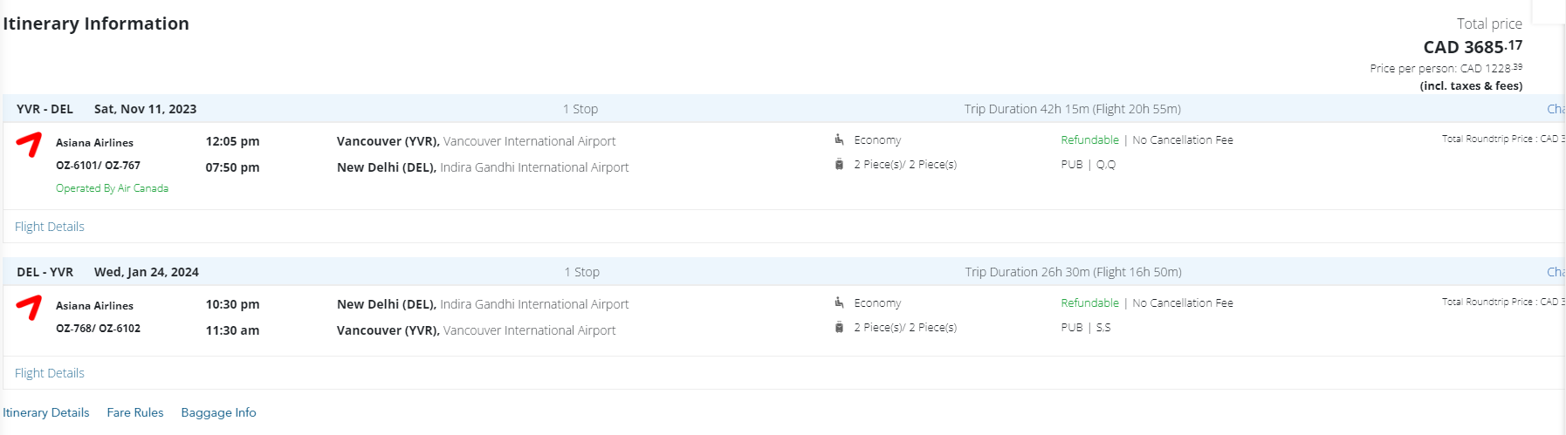Screen dimensions: 1566x435
Task: Click the Refundable label on the outbound flight
Action: [x=1089, y=139]
